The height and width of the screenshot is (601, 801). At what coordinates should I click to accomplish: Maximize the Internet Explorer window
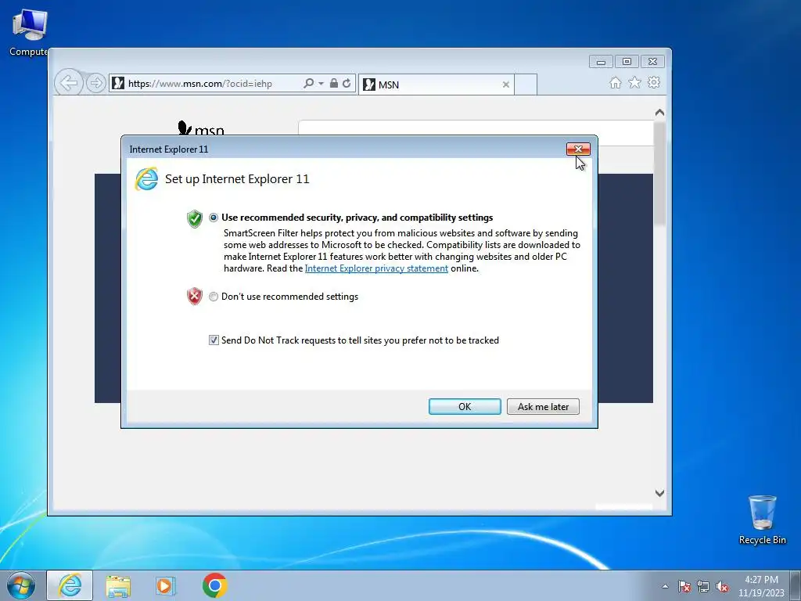[x=627, y=62]
